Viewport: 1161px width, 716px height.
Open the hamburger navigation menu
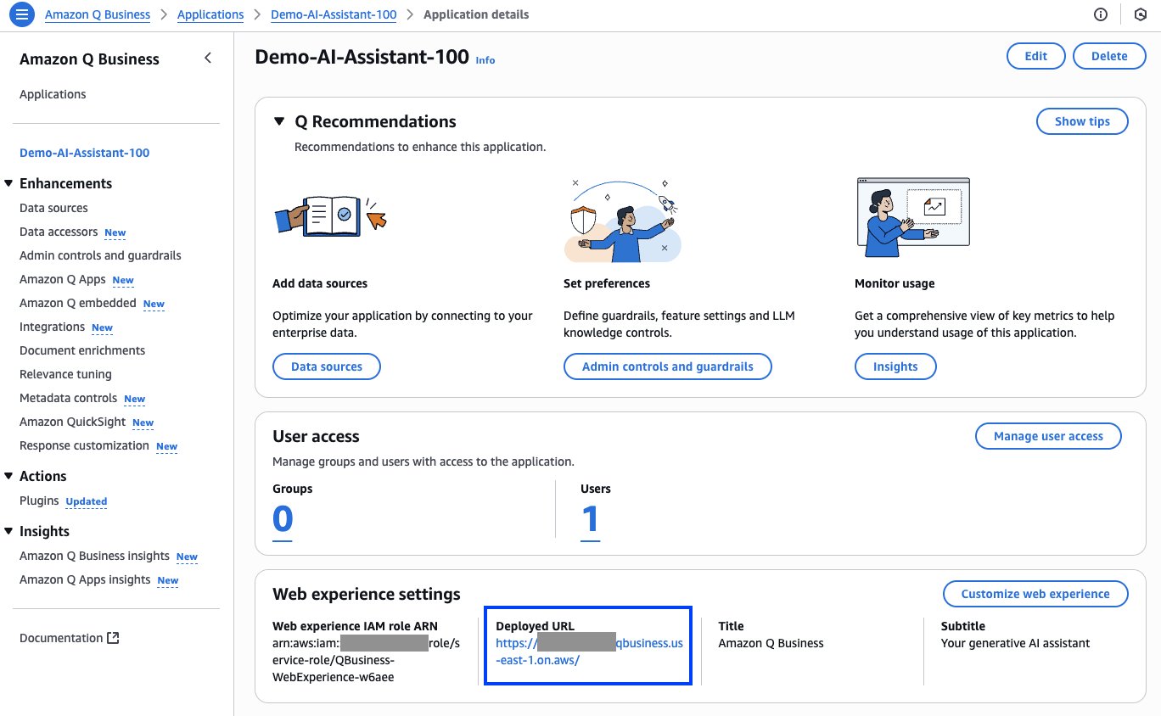click(21, 14)
